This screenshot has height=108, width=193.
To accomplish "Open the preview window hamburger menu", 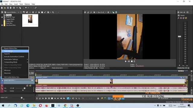I will [134, 61].
